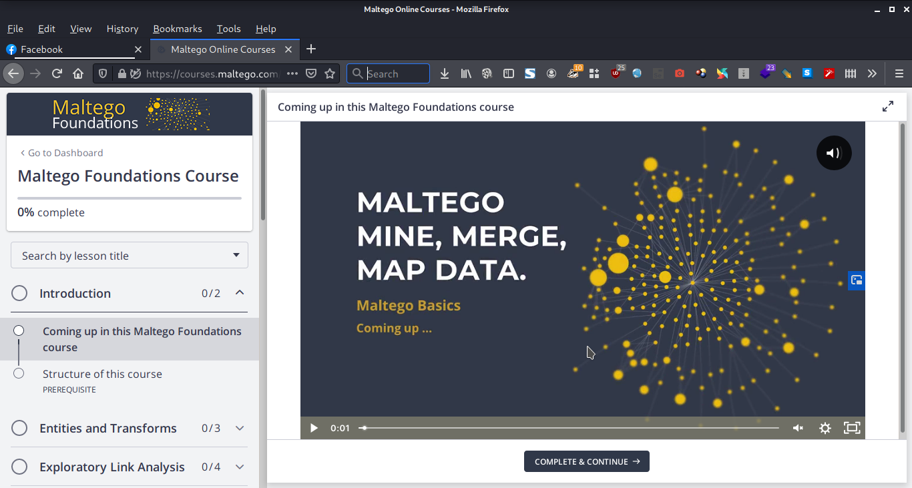Click the Maltego Foundations logo banner
The width and height of the screenshot is (912, 488).
[x=130, y=114]
